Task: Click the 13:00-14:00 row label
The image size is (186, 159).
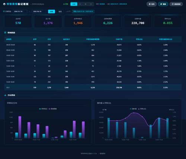Action: pyautogui.click(x=10, y=71)
